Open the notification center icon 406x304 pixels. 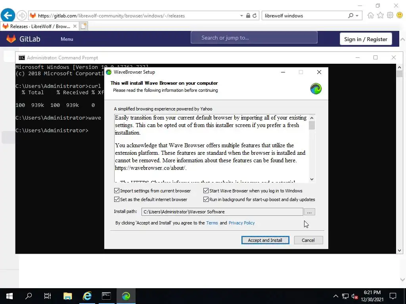click(393, 296)
